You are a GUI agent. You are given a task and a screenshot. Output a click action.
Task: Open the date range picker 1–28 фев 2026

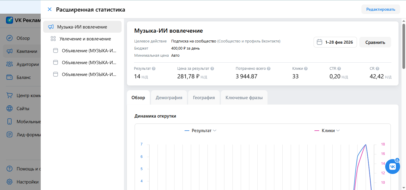[x=335, y=42]
